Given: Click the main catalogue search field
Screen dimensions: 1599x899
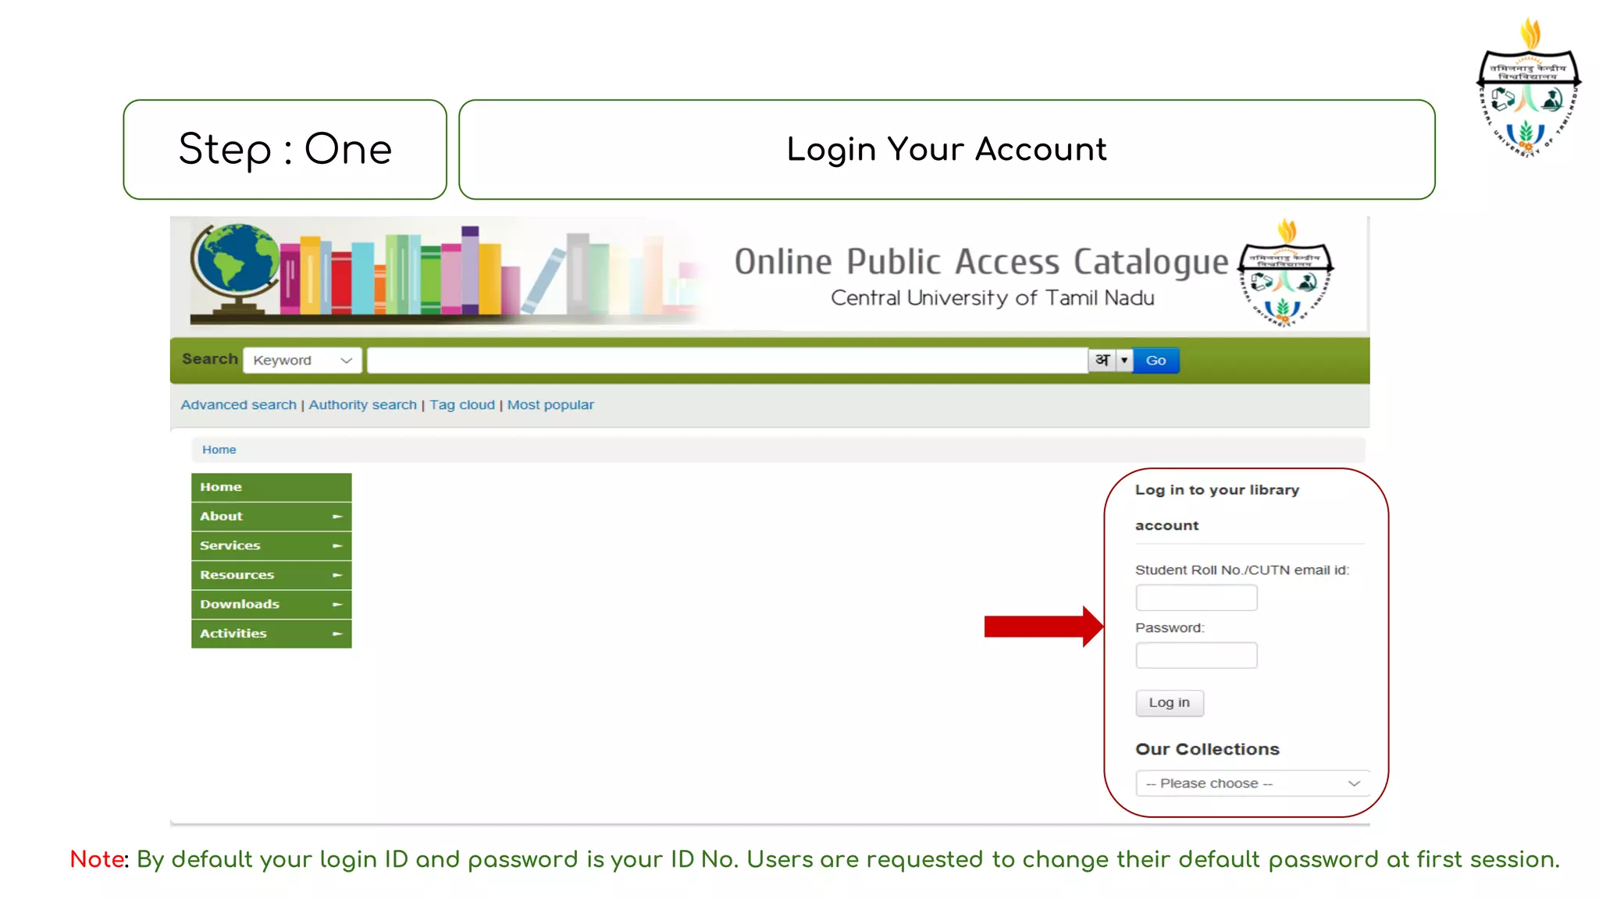Looking at the screenshot, I should 727,361.
